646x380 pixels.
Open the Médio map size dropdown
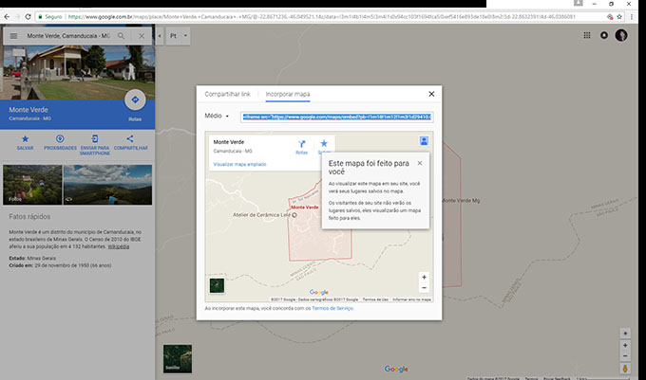(x=218, y=117)
